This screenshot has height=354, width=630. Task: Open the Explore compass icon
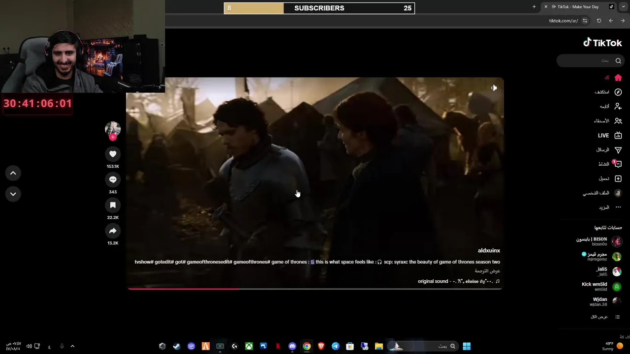[618, 92]
